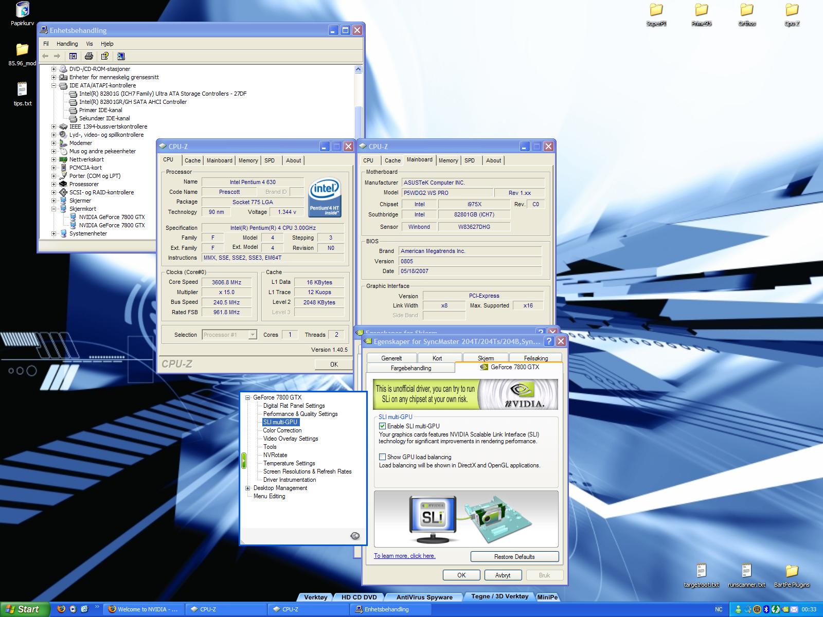Click OK in SyncMaster properties dialog

pos(461,575)
